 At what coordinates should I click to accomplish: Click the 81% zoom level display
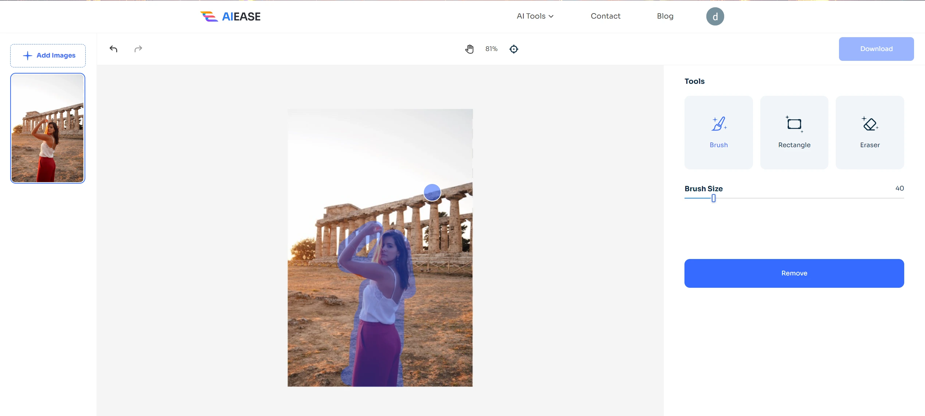[x=491, y=48]
